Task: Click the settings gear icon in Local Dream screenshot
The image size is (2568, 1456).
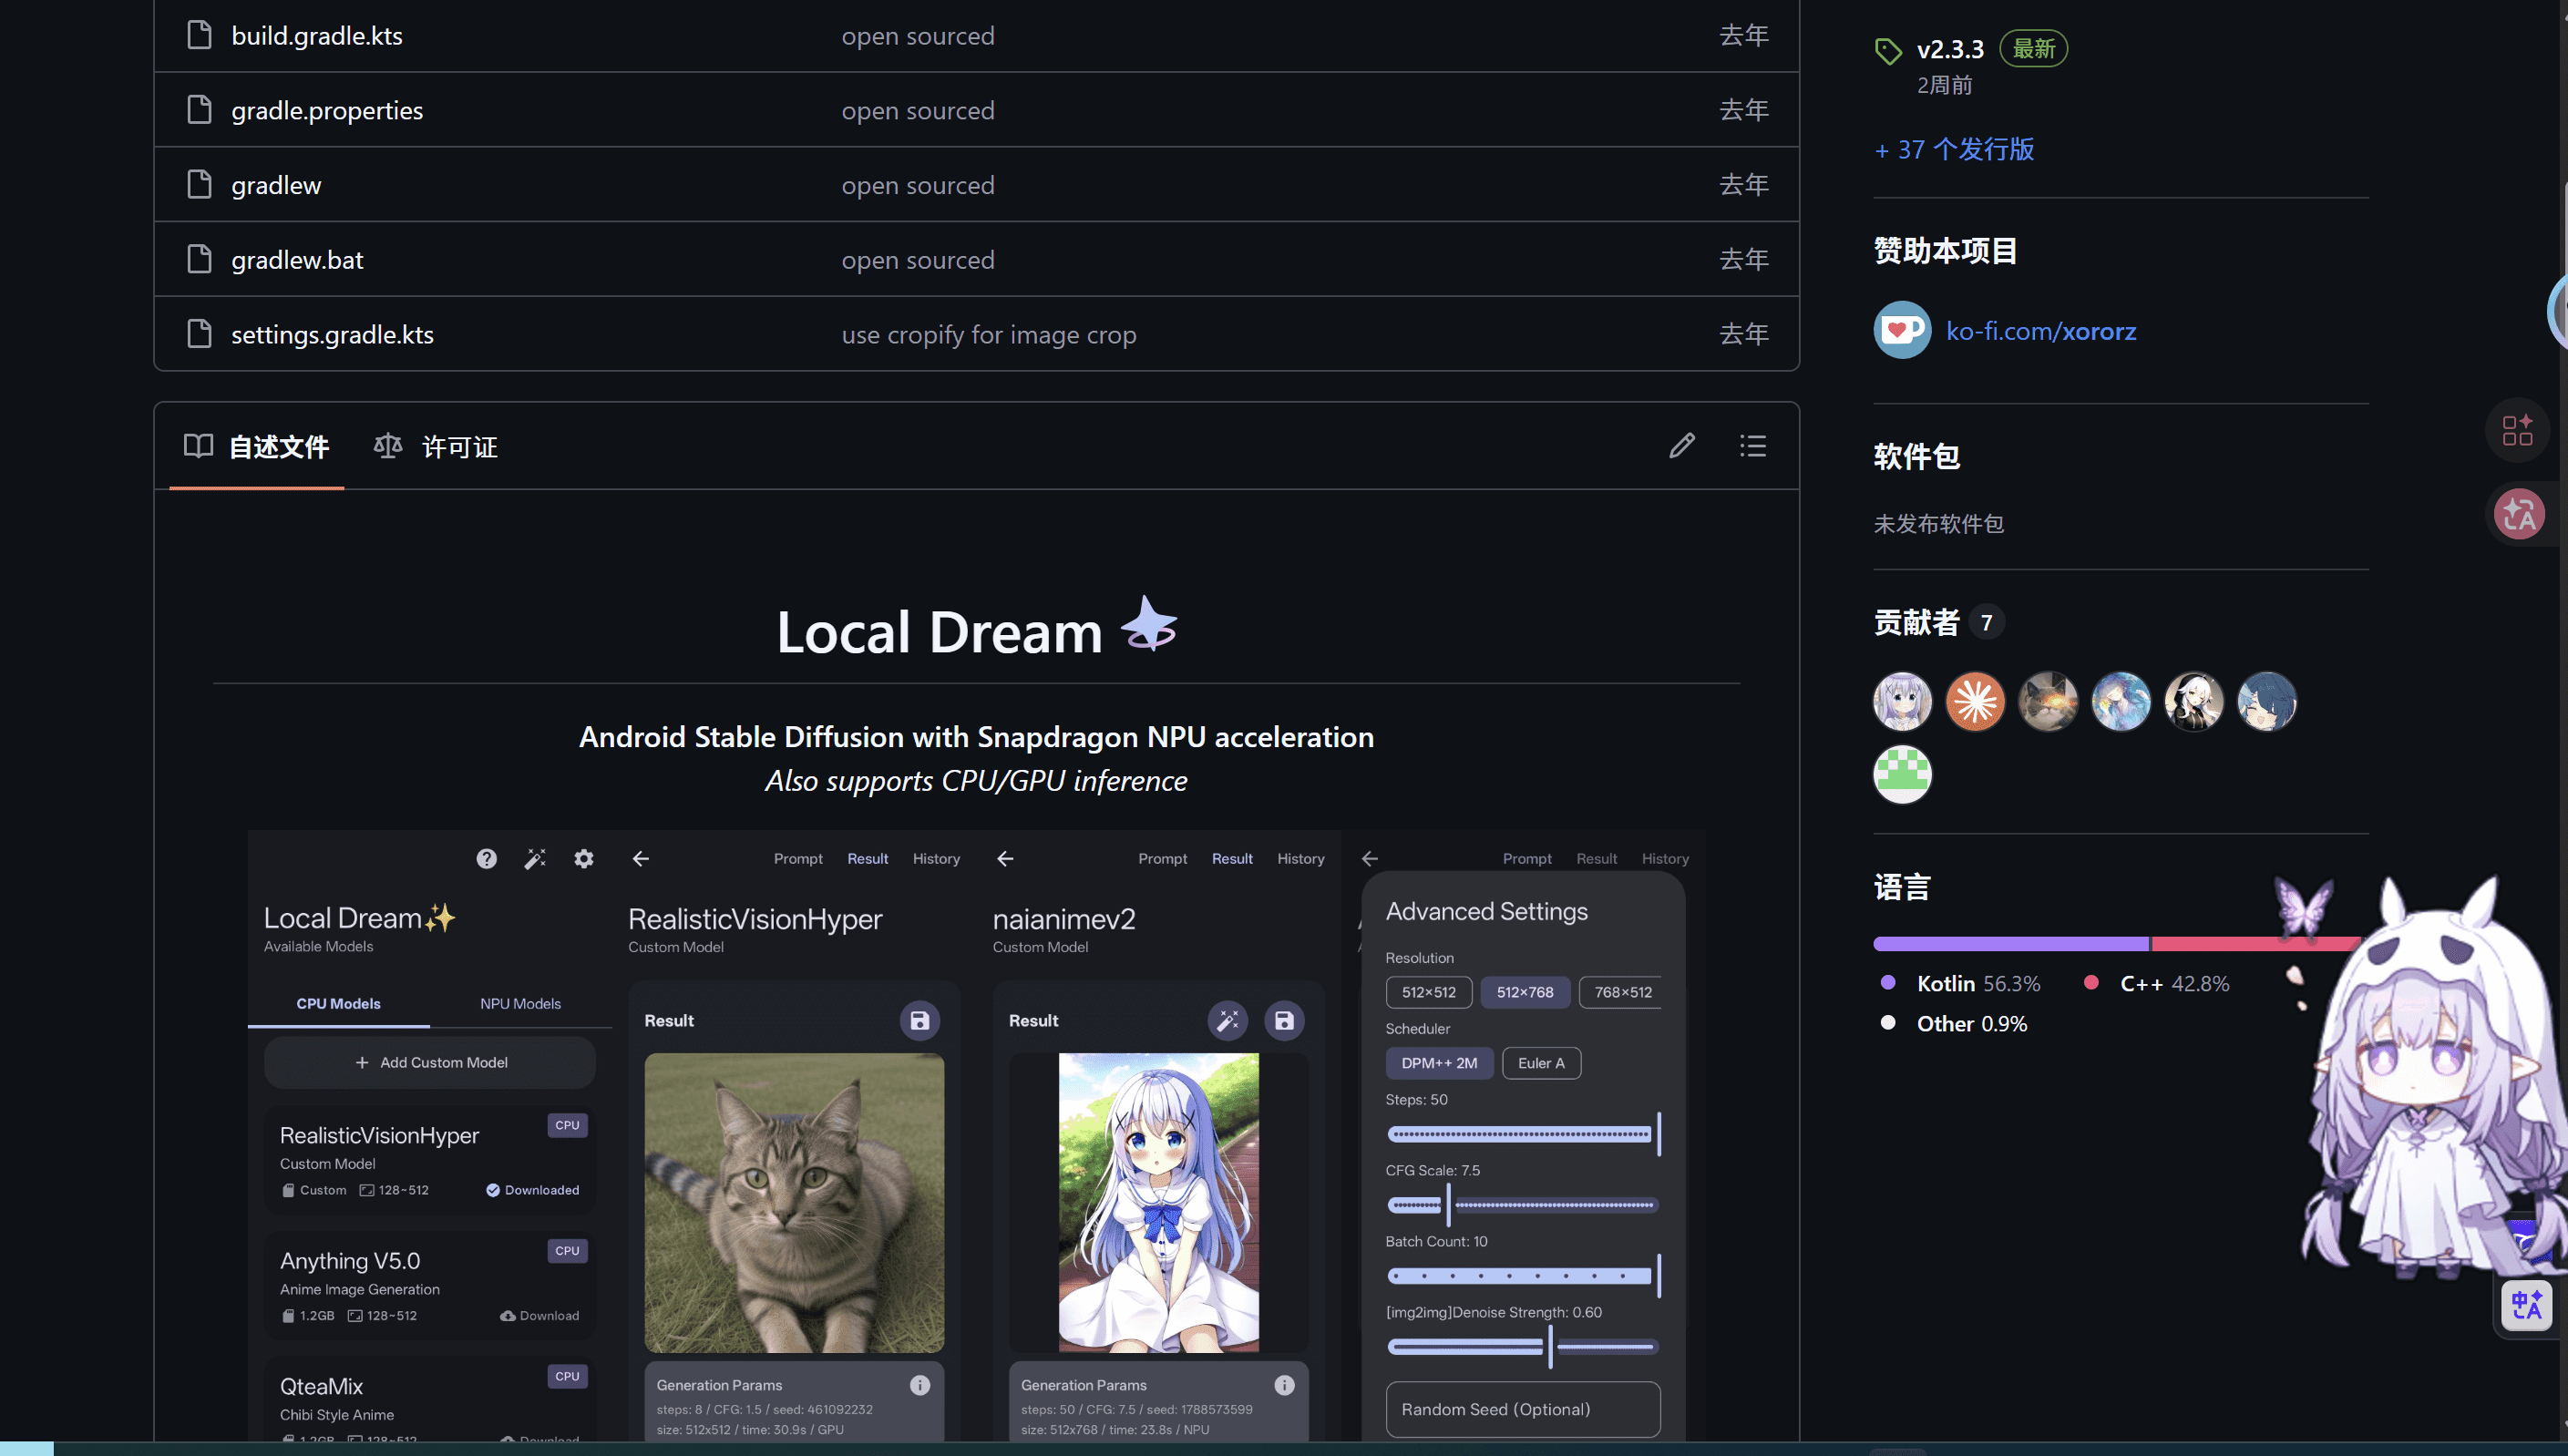Action: [x=584, y=859]
